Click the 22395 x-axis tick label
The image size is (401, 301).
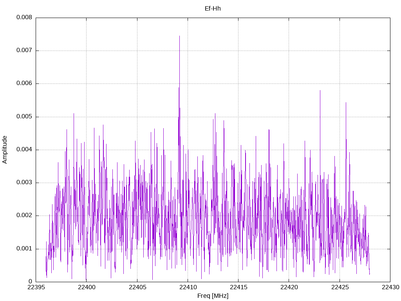click(x=36, y=287)
